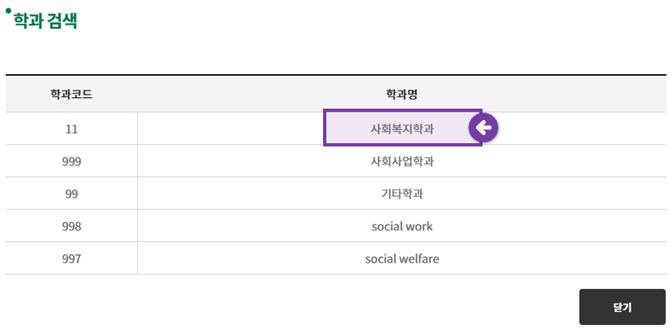Click department code 11
Screen dimensions: 670x330
tap(72, 129)
